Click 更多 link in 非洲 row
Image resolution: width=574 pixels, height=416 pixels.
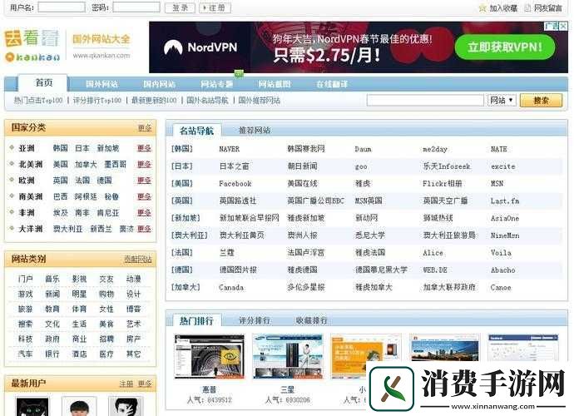pos(144,212)
